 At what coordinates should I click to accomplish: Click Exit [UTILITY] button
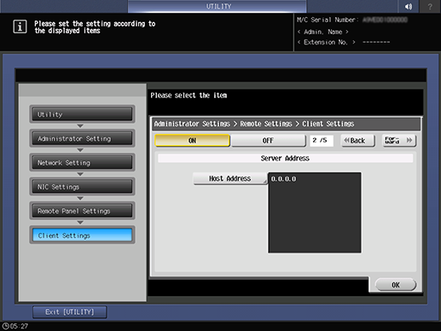coord(70,312)
